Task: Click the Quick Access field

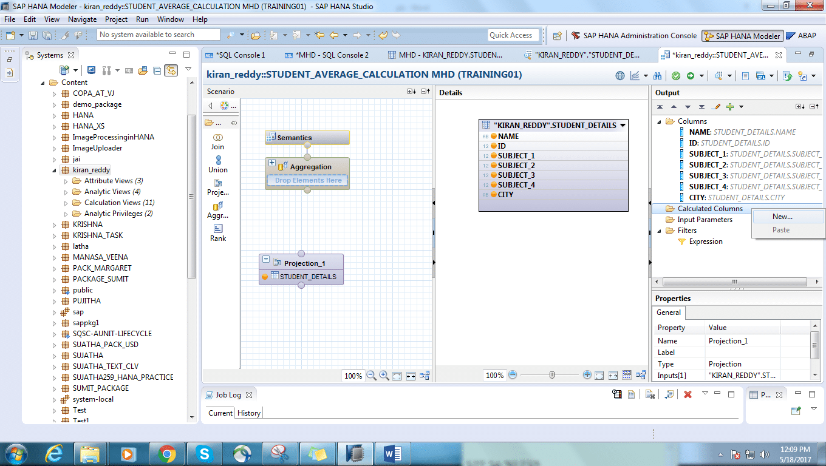Action: coord(513,35)
